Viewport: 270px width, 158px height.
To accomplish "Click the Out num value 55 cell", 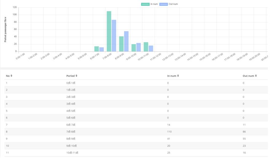I will click(x=245, y=138).
